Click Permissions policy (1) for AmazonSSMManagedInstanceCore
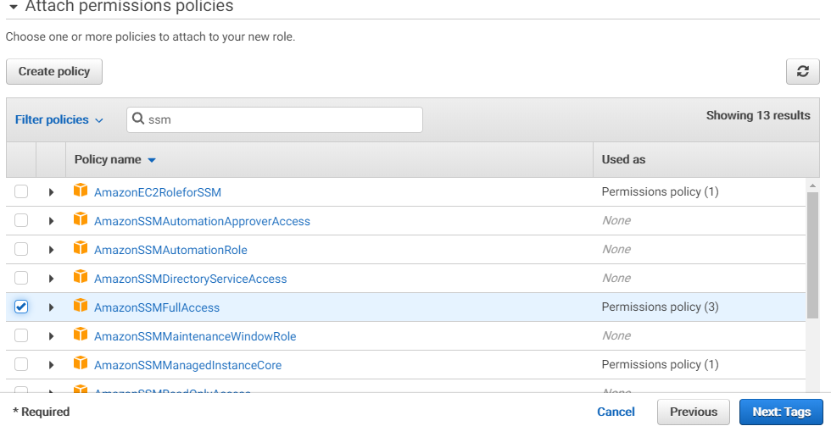This screenshot has height=426, width=831. pyautogui.click(x=660, y=365)
